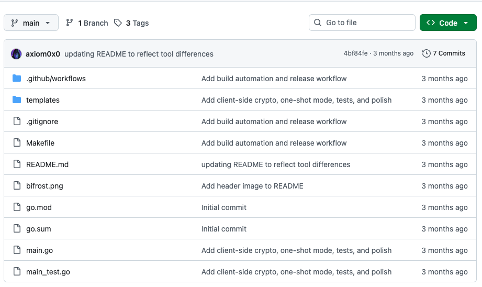Image resolution: width=482 pixels, height=287 pixels.
Task: Open the main.go file
Action: pos(39,250)
